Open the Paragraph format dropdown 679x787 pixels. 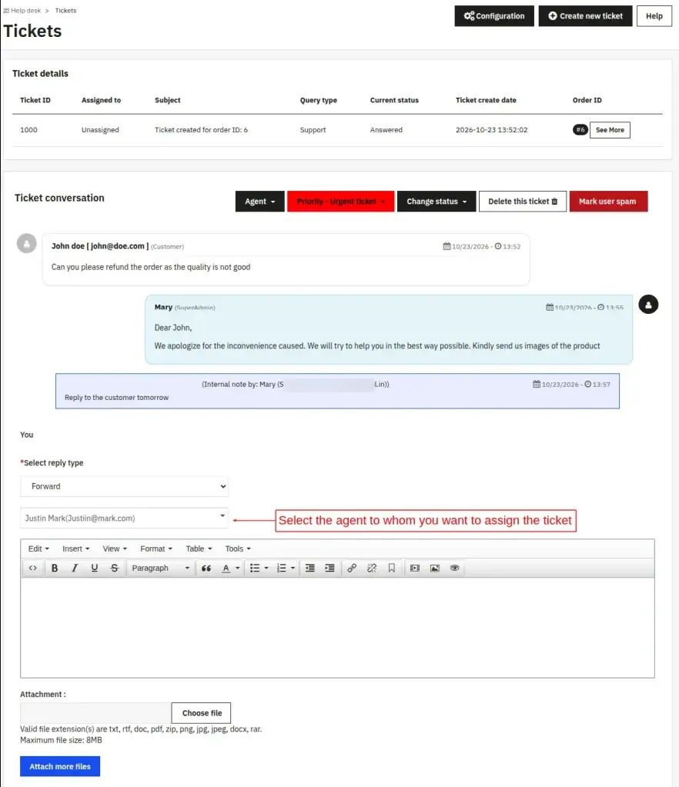(160, 568)
